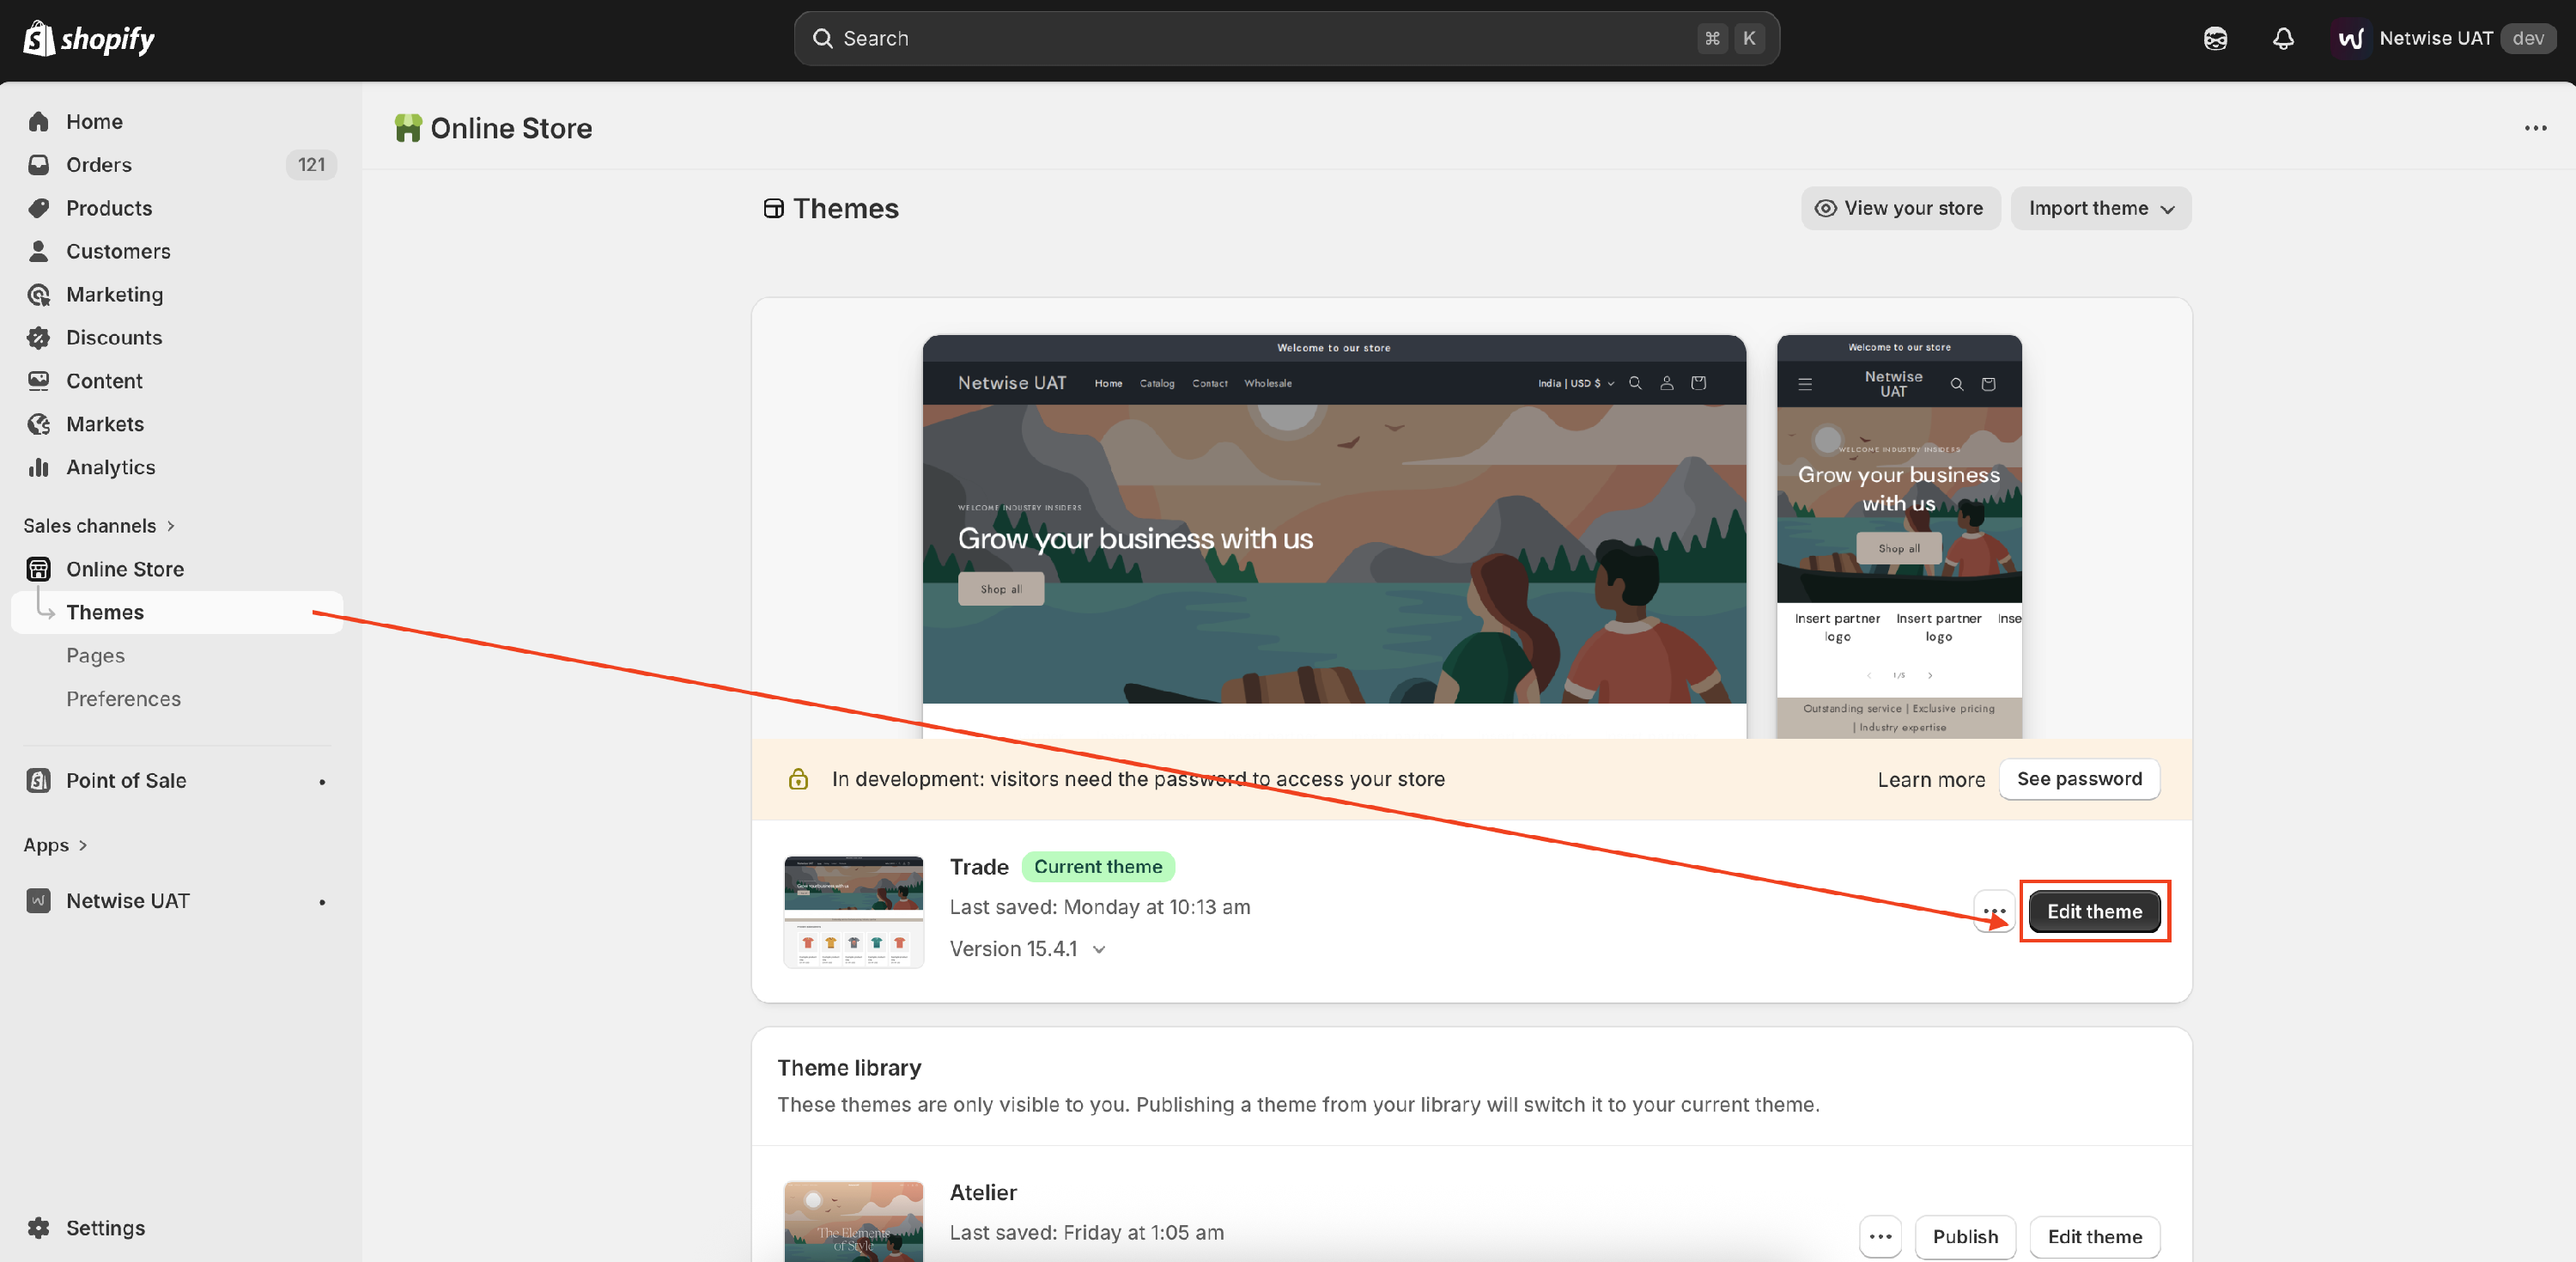Expand the Sales channels section

point(99,526)
